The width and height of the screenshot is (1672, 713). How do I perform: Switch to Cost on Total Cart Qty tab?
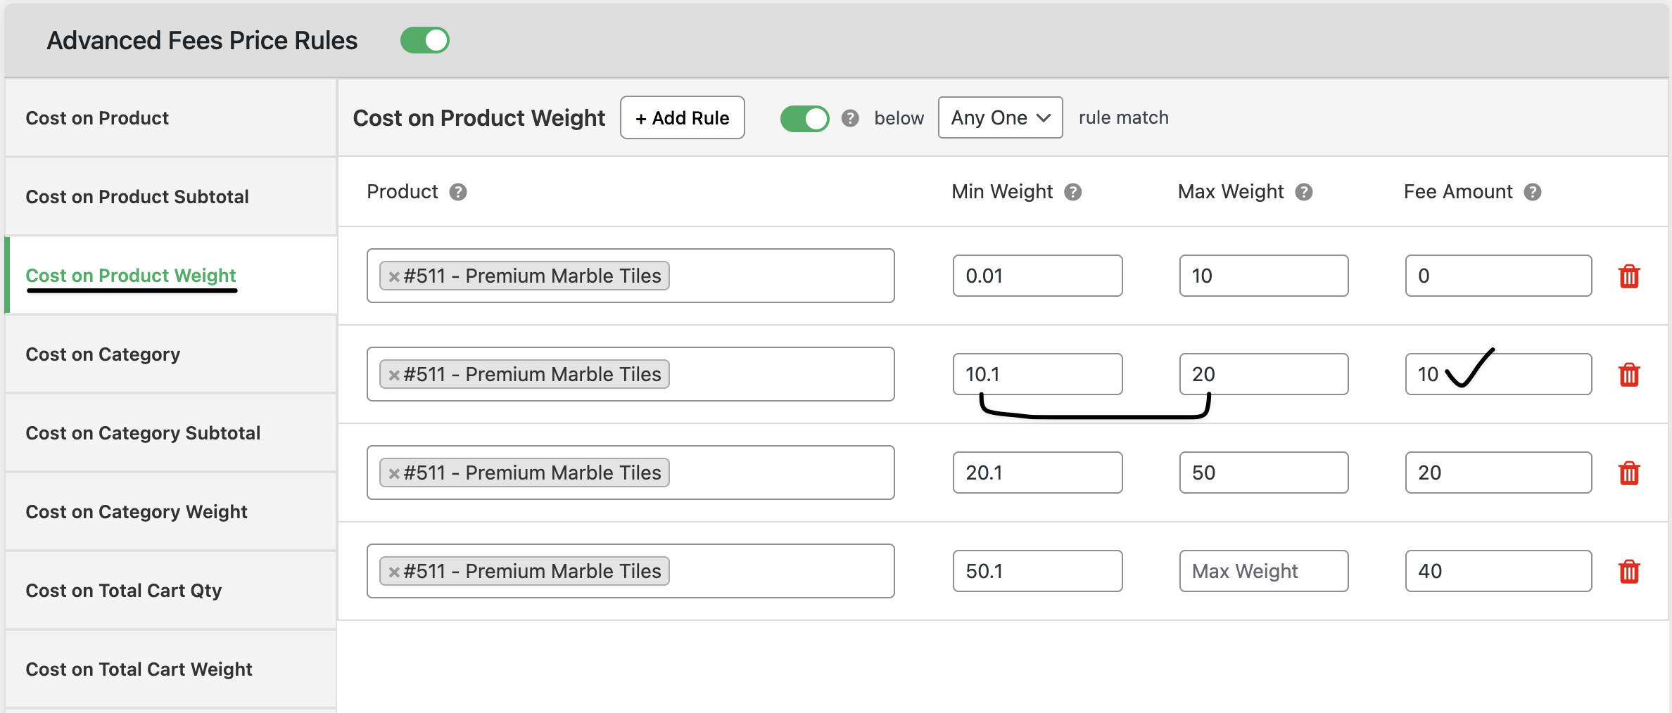click(124, 591)
